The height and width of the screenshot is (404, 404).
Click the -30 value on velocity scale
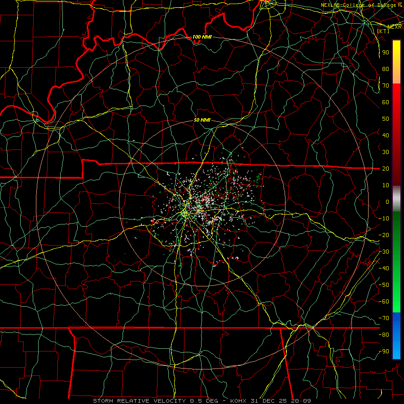click(x=384, y=252)
